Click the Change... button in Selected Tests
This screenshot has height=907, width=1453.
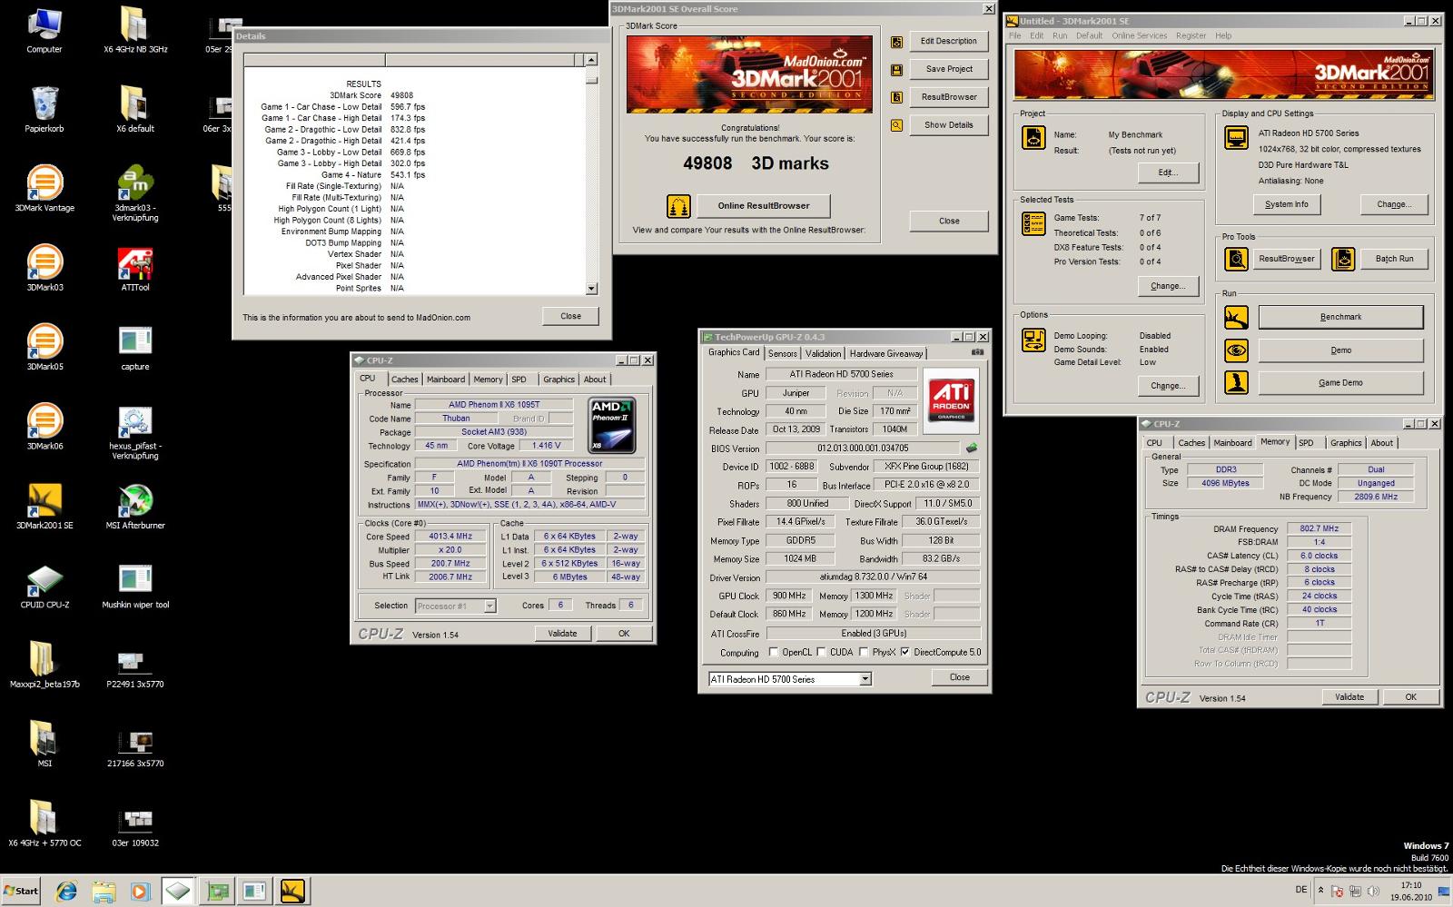(1168, 286)
